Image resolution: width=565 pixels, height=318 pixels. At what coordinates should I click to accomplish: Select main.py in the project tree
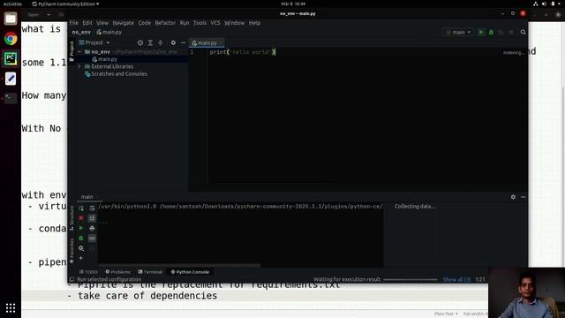click(108, 59)
